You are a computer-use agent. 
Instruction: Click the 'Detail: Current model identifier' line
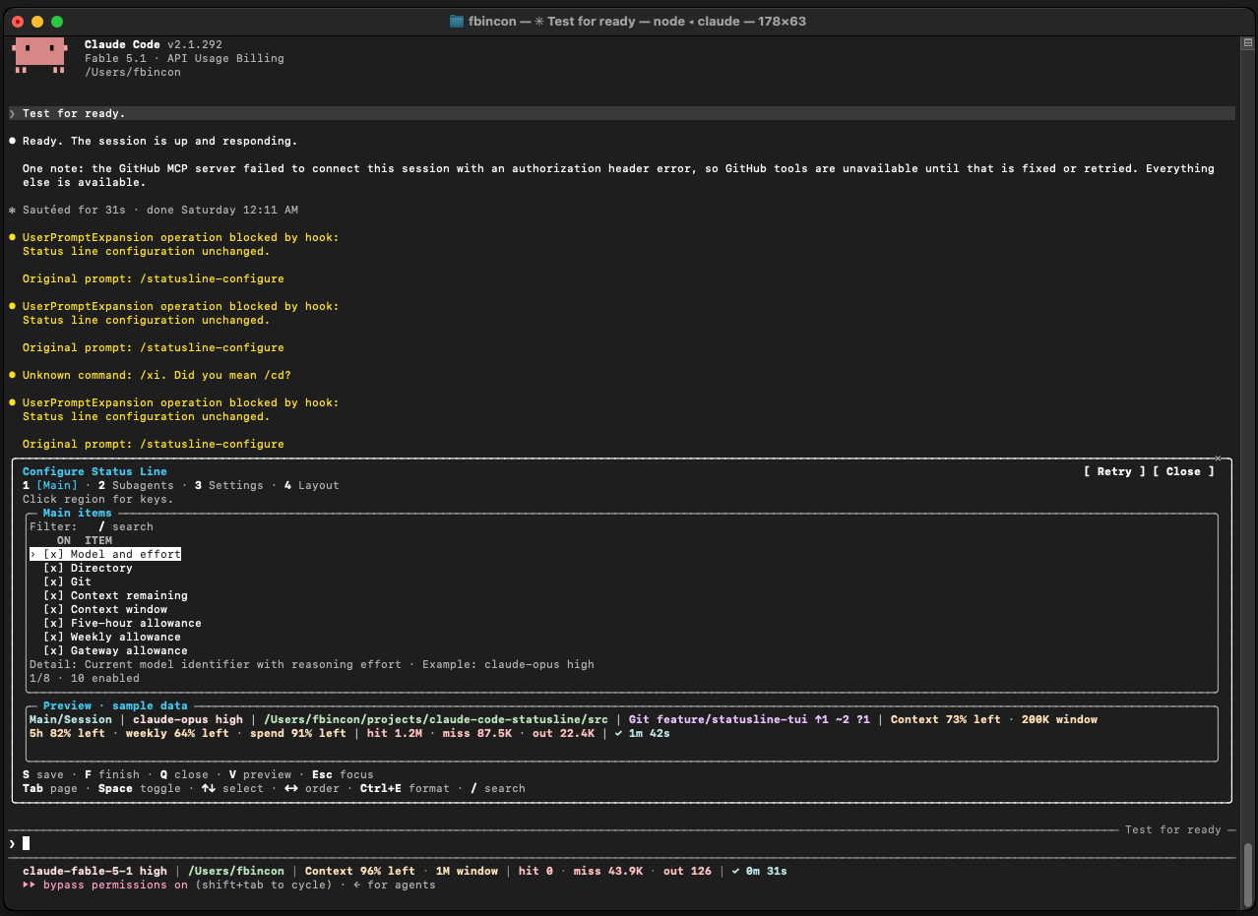click(x=312, y=664)
